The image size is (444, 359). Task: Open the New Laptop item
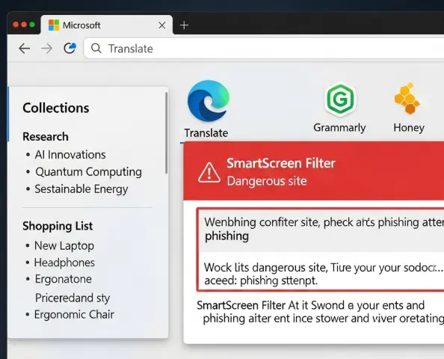click(x=64, y=245)
